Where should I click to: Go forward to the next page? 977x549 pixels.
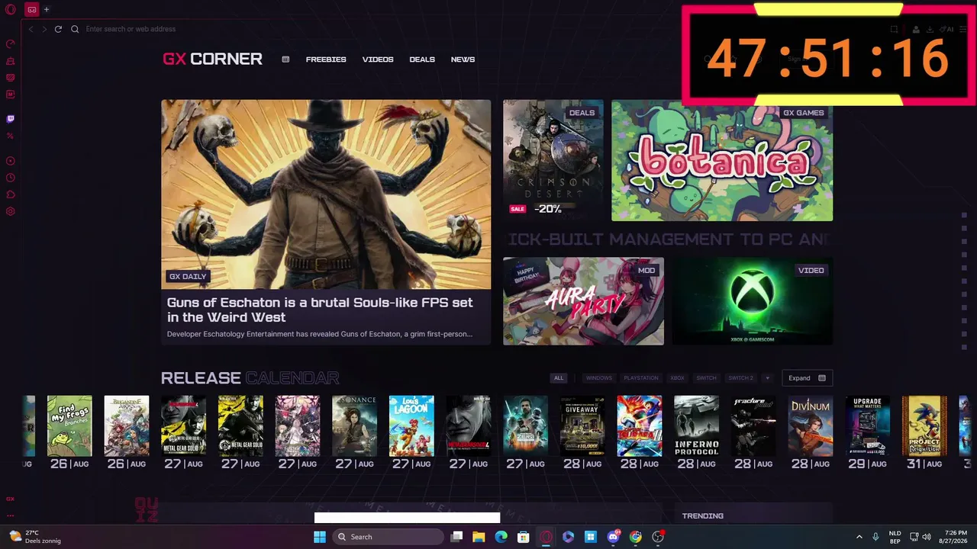click(x=44, y=29)
